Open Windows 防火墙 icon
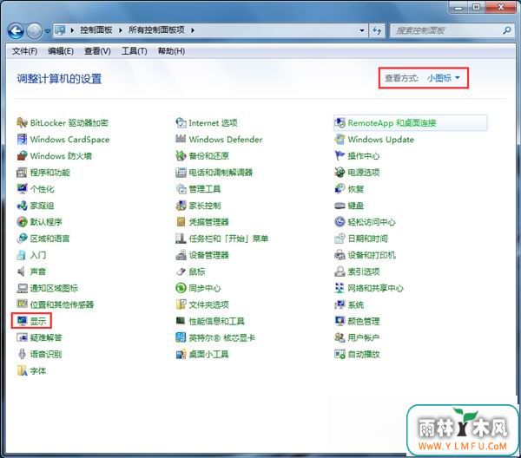This screenshot has height=458, width=521. coord(22,156)
